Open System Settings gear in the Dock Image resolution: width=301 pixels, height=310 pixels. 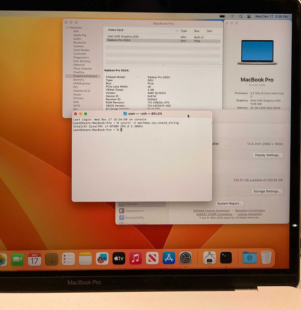(185, 258)
